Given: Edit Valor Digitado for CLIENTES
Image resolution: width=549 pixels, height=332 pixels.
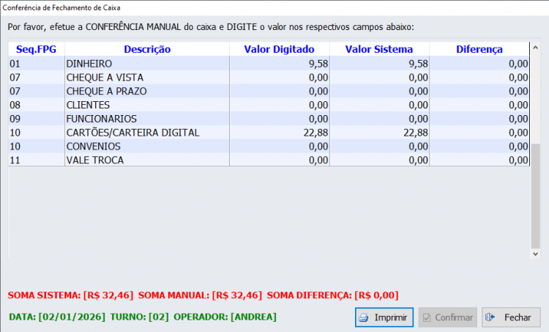Looking at the screenshot, I should (x=279, y=105).
